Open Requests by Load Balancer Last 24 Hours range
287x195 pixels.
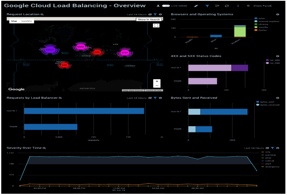[x=136, y=98]
